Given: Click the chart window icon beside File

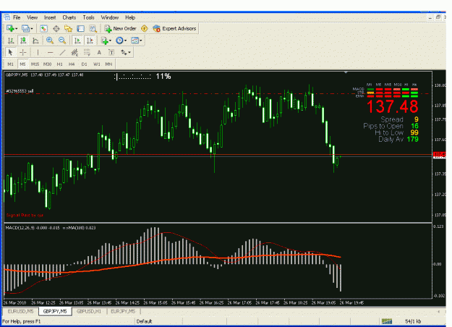Looking at the screenshot, I should [x=7, y=17].
